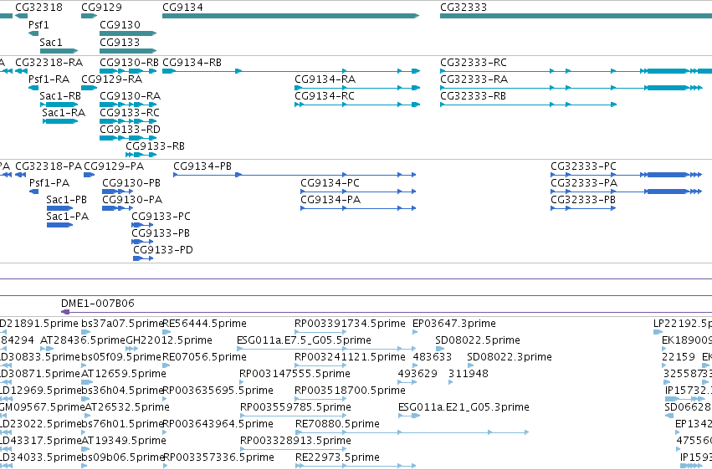
Task: Click EST RE70880.5prime
Action: tap(337, 424)
